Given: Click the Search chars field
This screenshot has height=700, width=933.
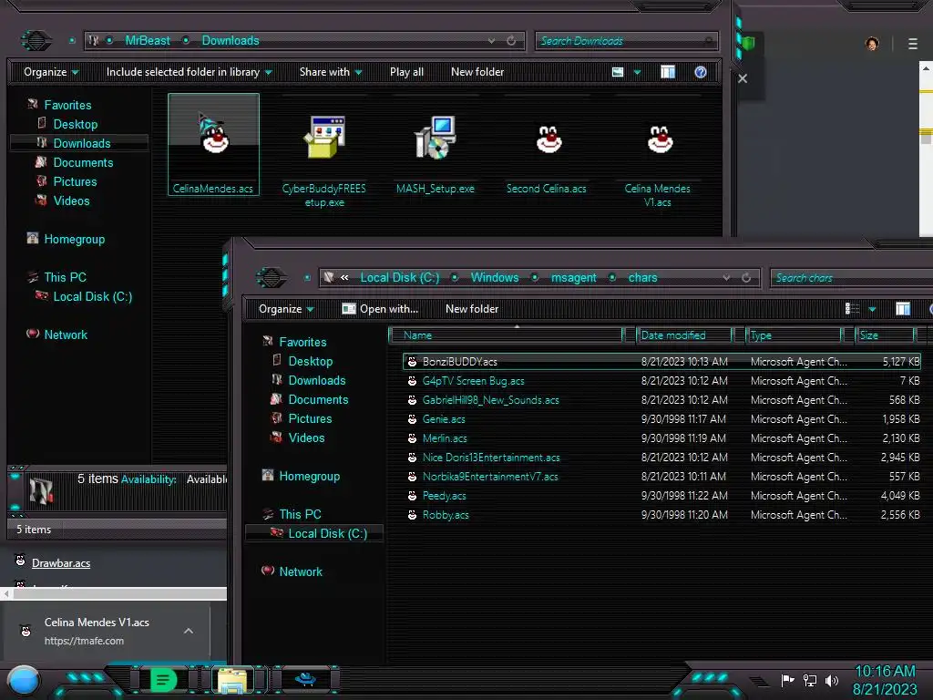Looking at the screenshot, I should click(x=851, y=277).
